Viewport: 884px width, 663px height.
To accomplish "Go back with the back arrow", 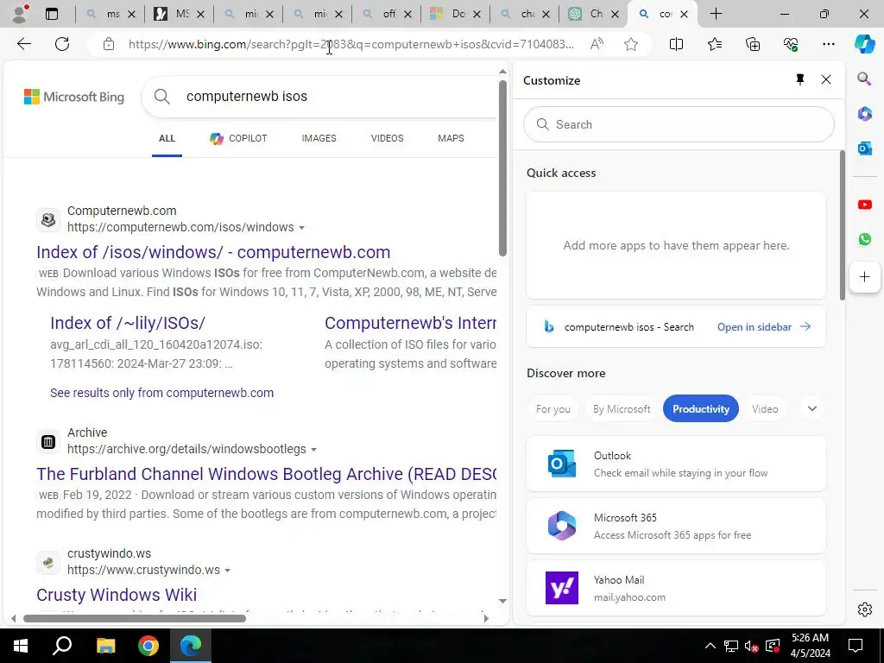I will point(23,44).
